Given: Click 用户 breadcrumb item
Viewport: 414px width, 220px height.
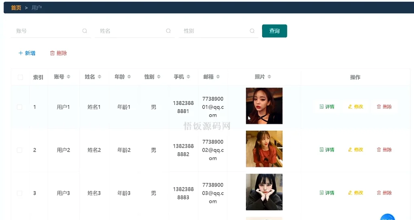Looking at the screenshot, I should click(36, 8).
